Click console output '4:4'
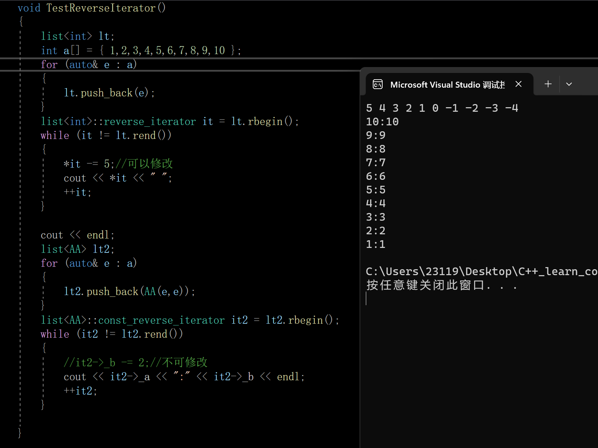This screenshot has height=448, width=598. tap(376, 204)
